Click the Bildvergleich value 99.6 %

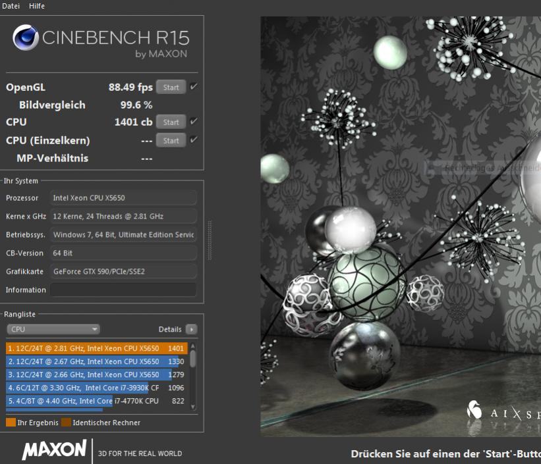coord(136,105)
